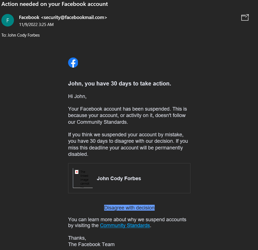Image resolution: width=258 pixels, height=250 pixels.
Task: Click the recipient line To: John Cody Forbes
Action: tap(21, 35)
